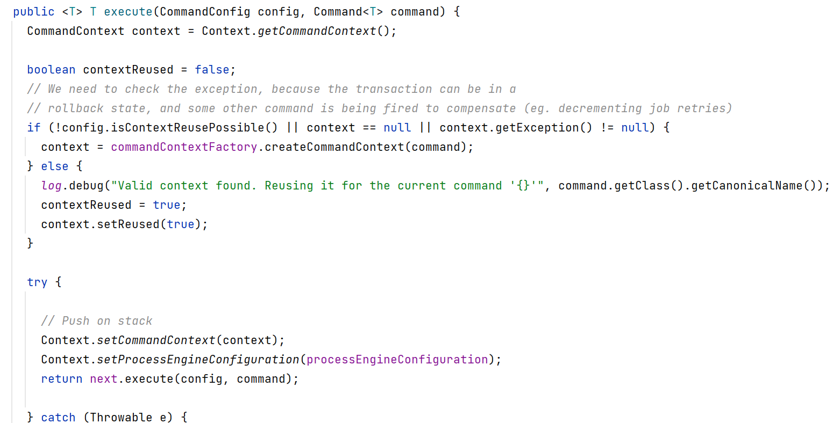
Task: Click the 'next' field before execute
Action: pyautogui.click(x=104, y=379)
